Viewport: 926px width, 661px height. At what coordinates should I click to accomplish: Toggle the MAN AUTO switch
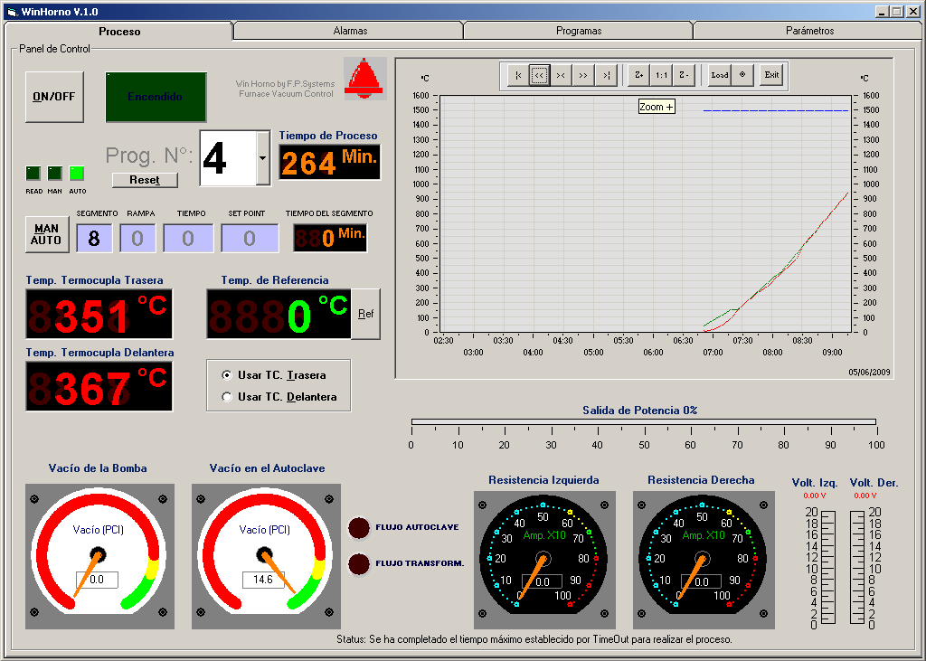click(46, 234)
